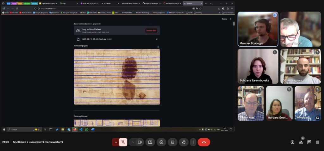The width and height of the screenshot is (324, 151).
Task: Open the chat messages panel
Action: [309, 142]
